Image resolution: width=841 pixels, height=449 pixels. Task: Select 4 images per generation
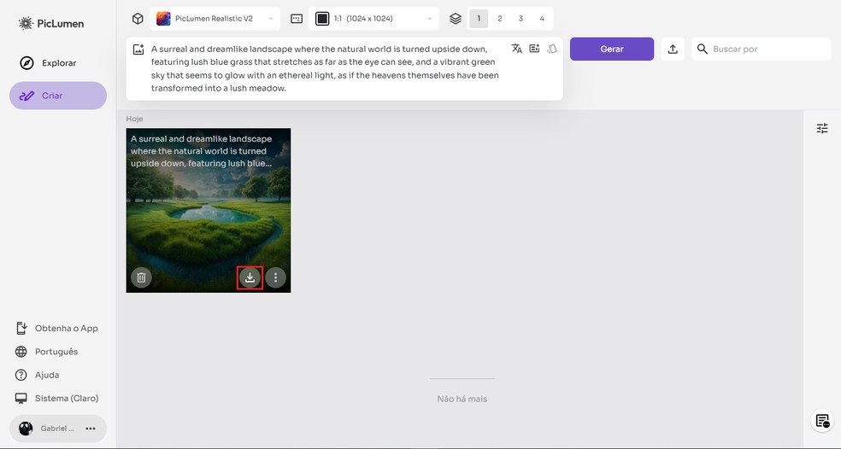coord(542,19)
